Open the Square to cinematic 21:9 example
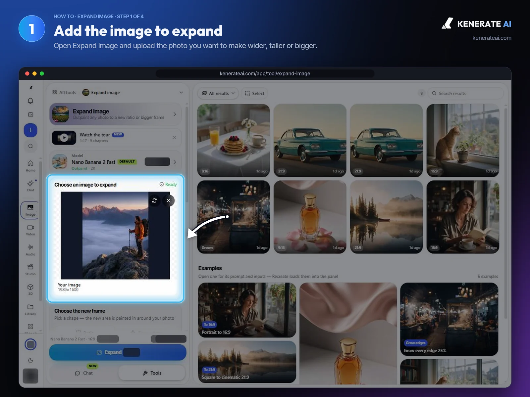The width and height of the screenshot is (530, 397). click(x=247, y=362)
